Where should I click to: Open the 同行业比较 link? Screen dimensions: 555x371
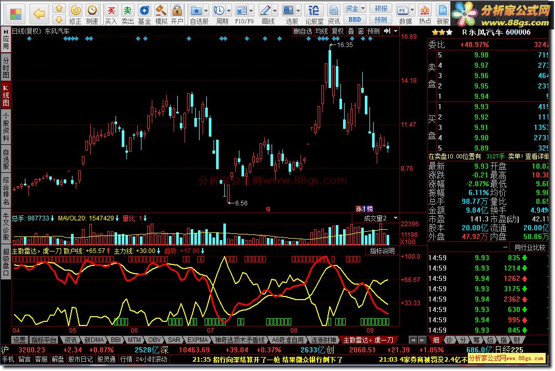tap(530, 247)
